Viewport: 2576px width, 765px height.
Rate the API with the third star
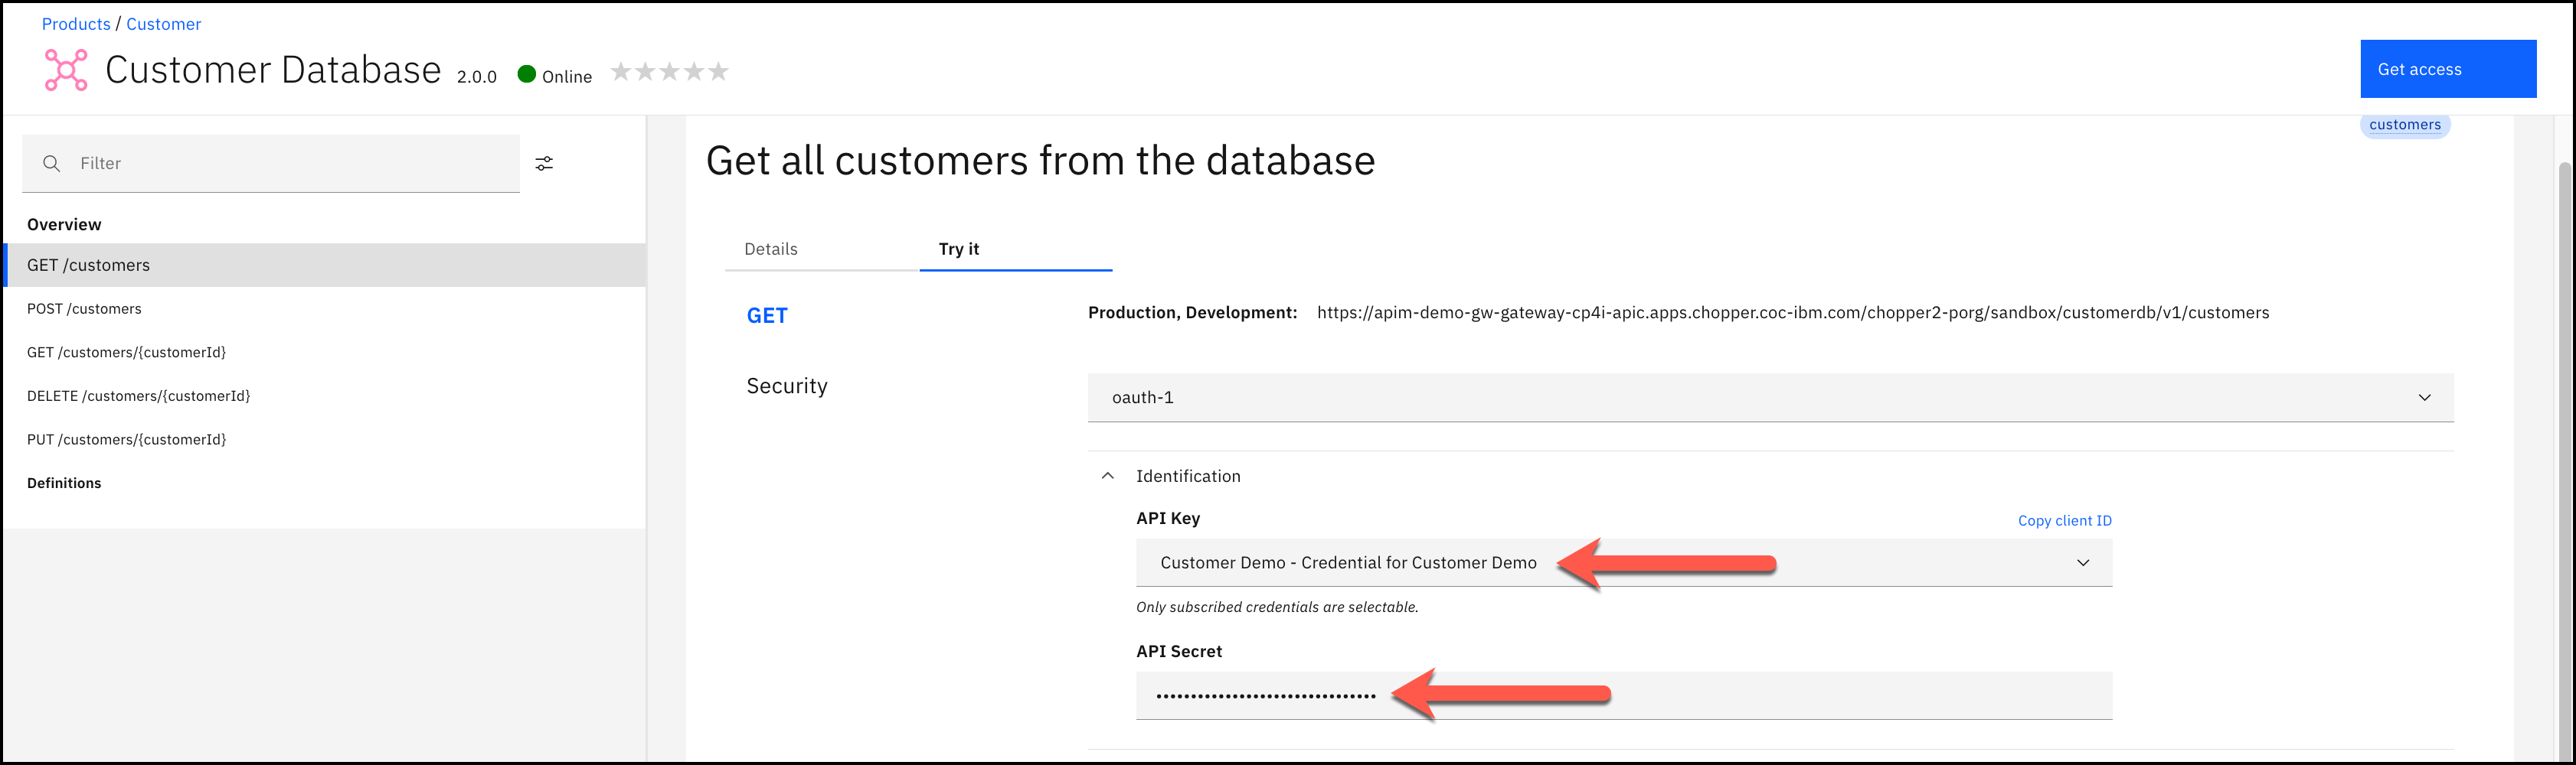[x=669, y=71]
